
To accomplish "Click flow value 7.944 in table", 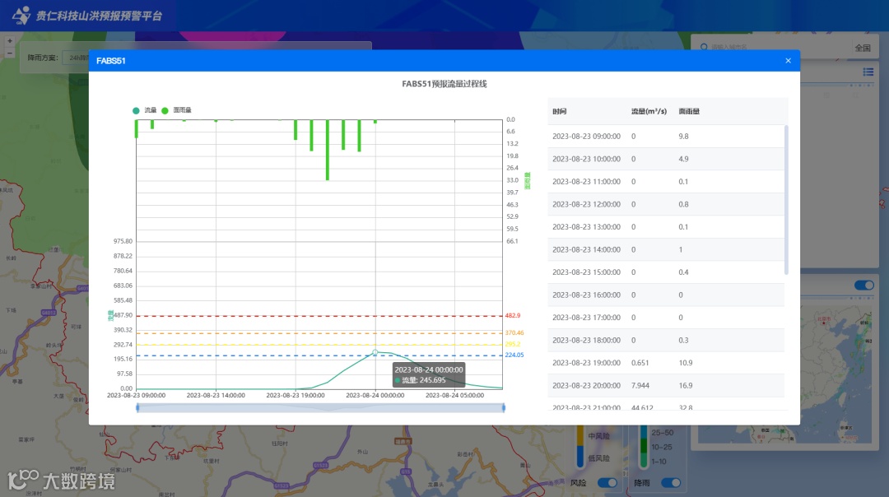I will [640, 385].
